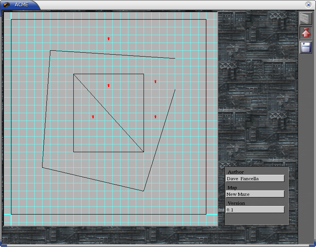This screenshot has height=247, width=316.
Task: Select the red wall line at map top
Action: [x=108, y=19]
